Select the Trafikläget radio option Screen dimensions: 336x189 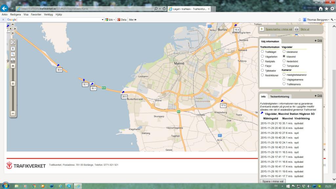tap(262, 52)
